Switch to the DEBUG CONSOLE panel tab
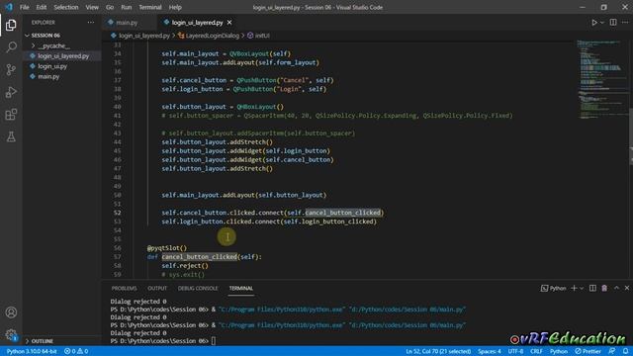Viewport: 633px width, 356px height. [198, 288]
